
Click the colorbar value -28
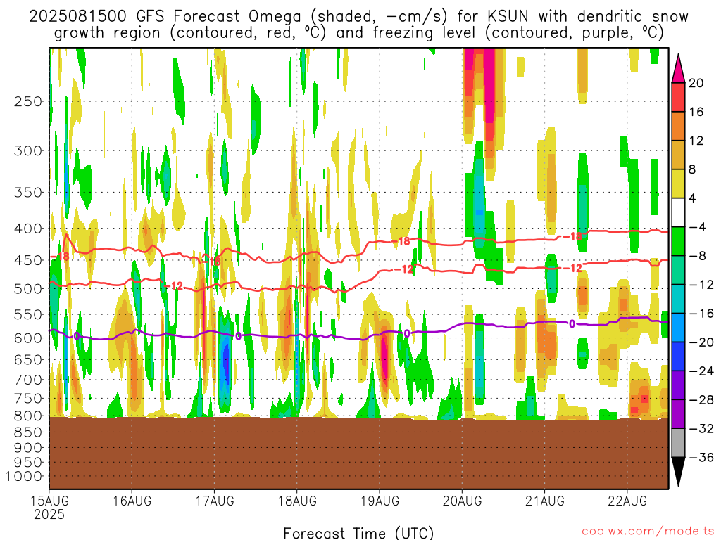coord(701,400)
